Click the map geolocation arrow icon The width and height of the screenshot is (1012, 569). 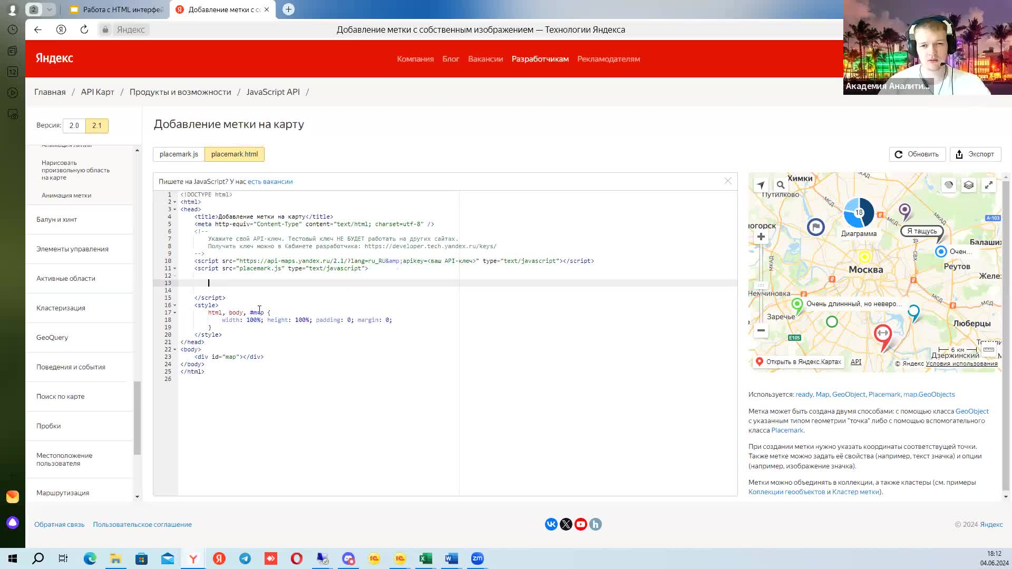click(761, 185)
